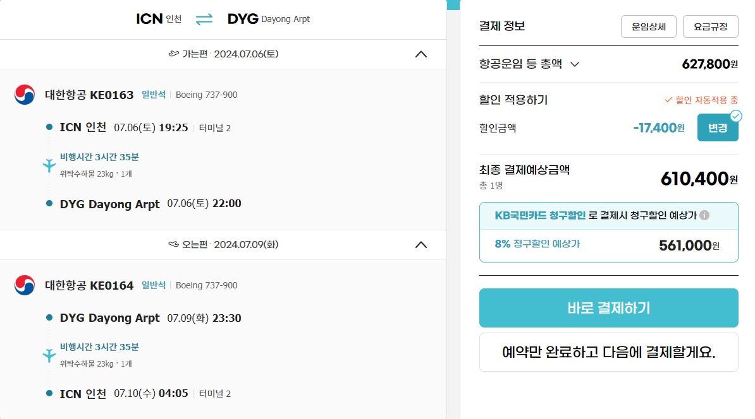Collapse the 가는편 2024.07.06 section
The height and width of the screenshot is (419, 755).
pos(421,54)
